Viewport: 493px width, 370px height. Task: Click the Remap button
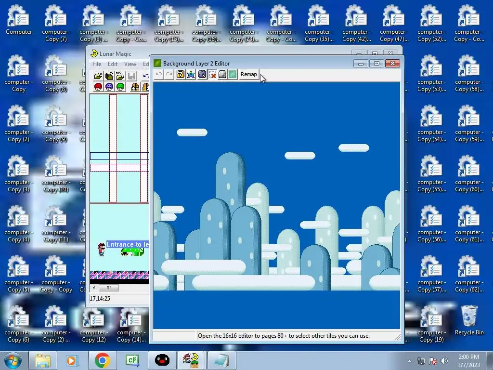pos(249,75)
